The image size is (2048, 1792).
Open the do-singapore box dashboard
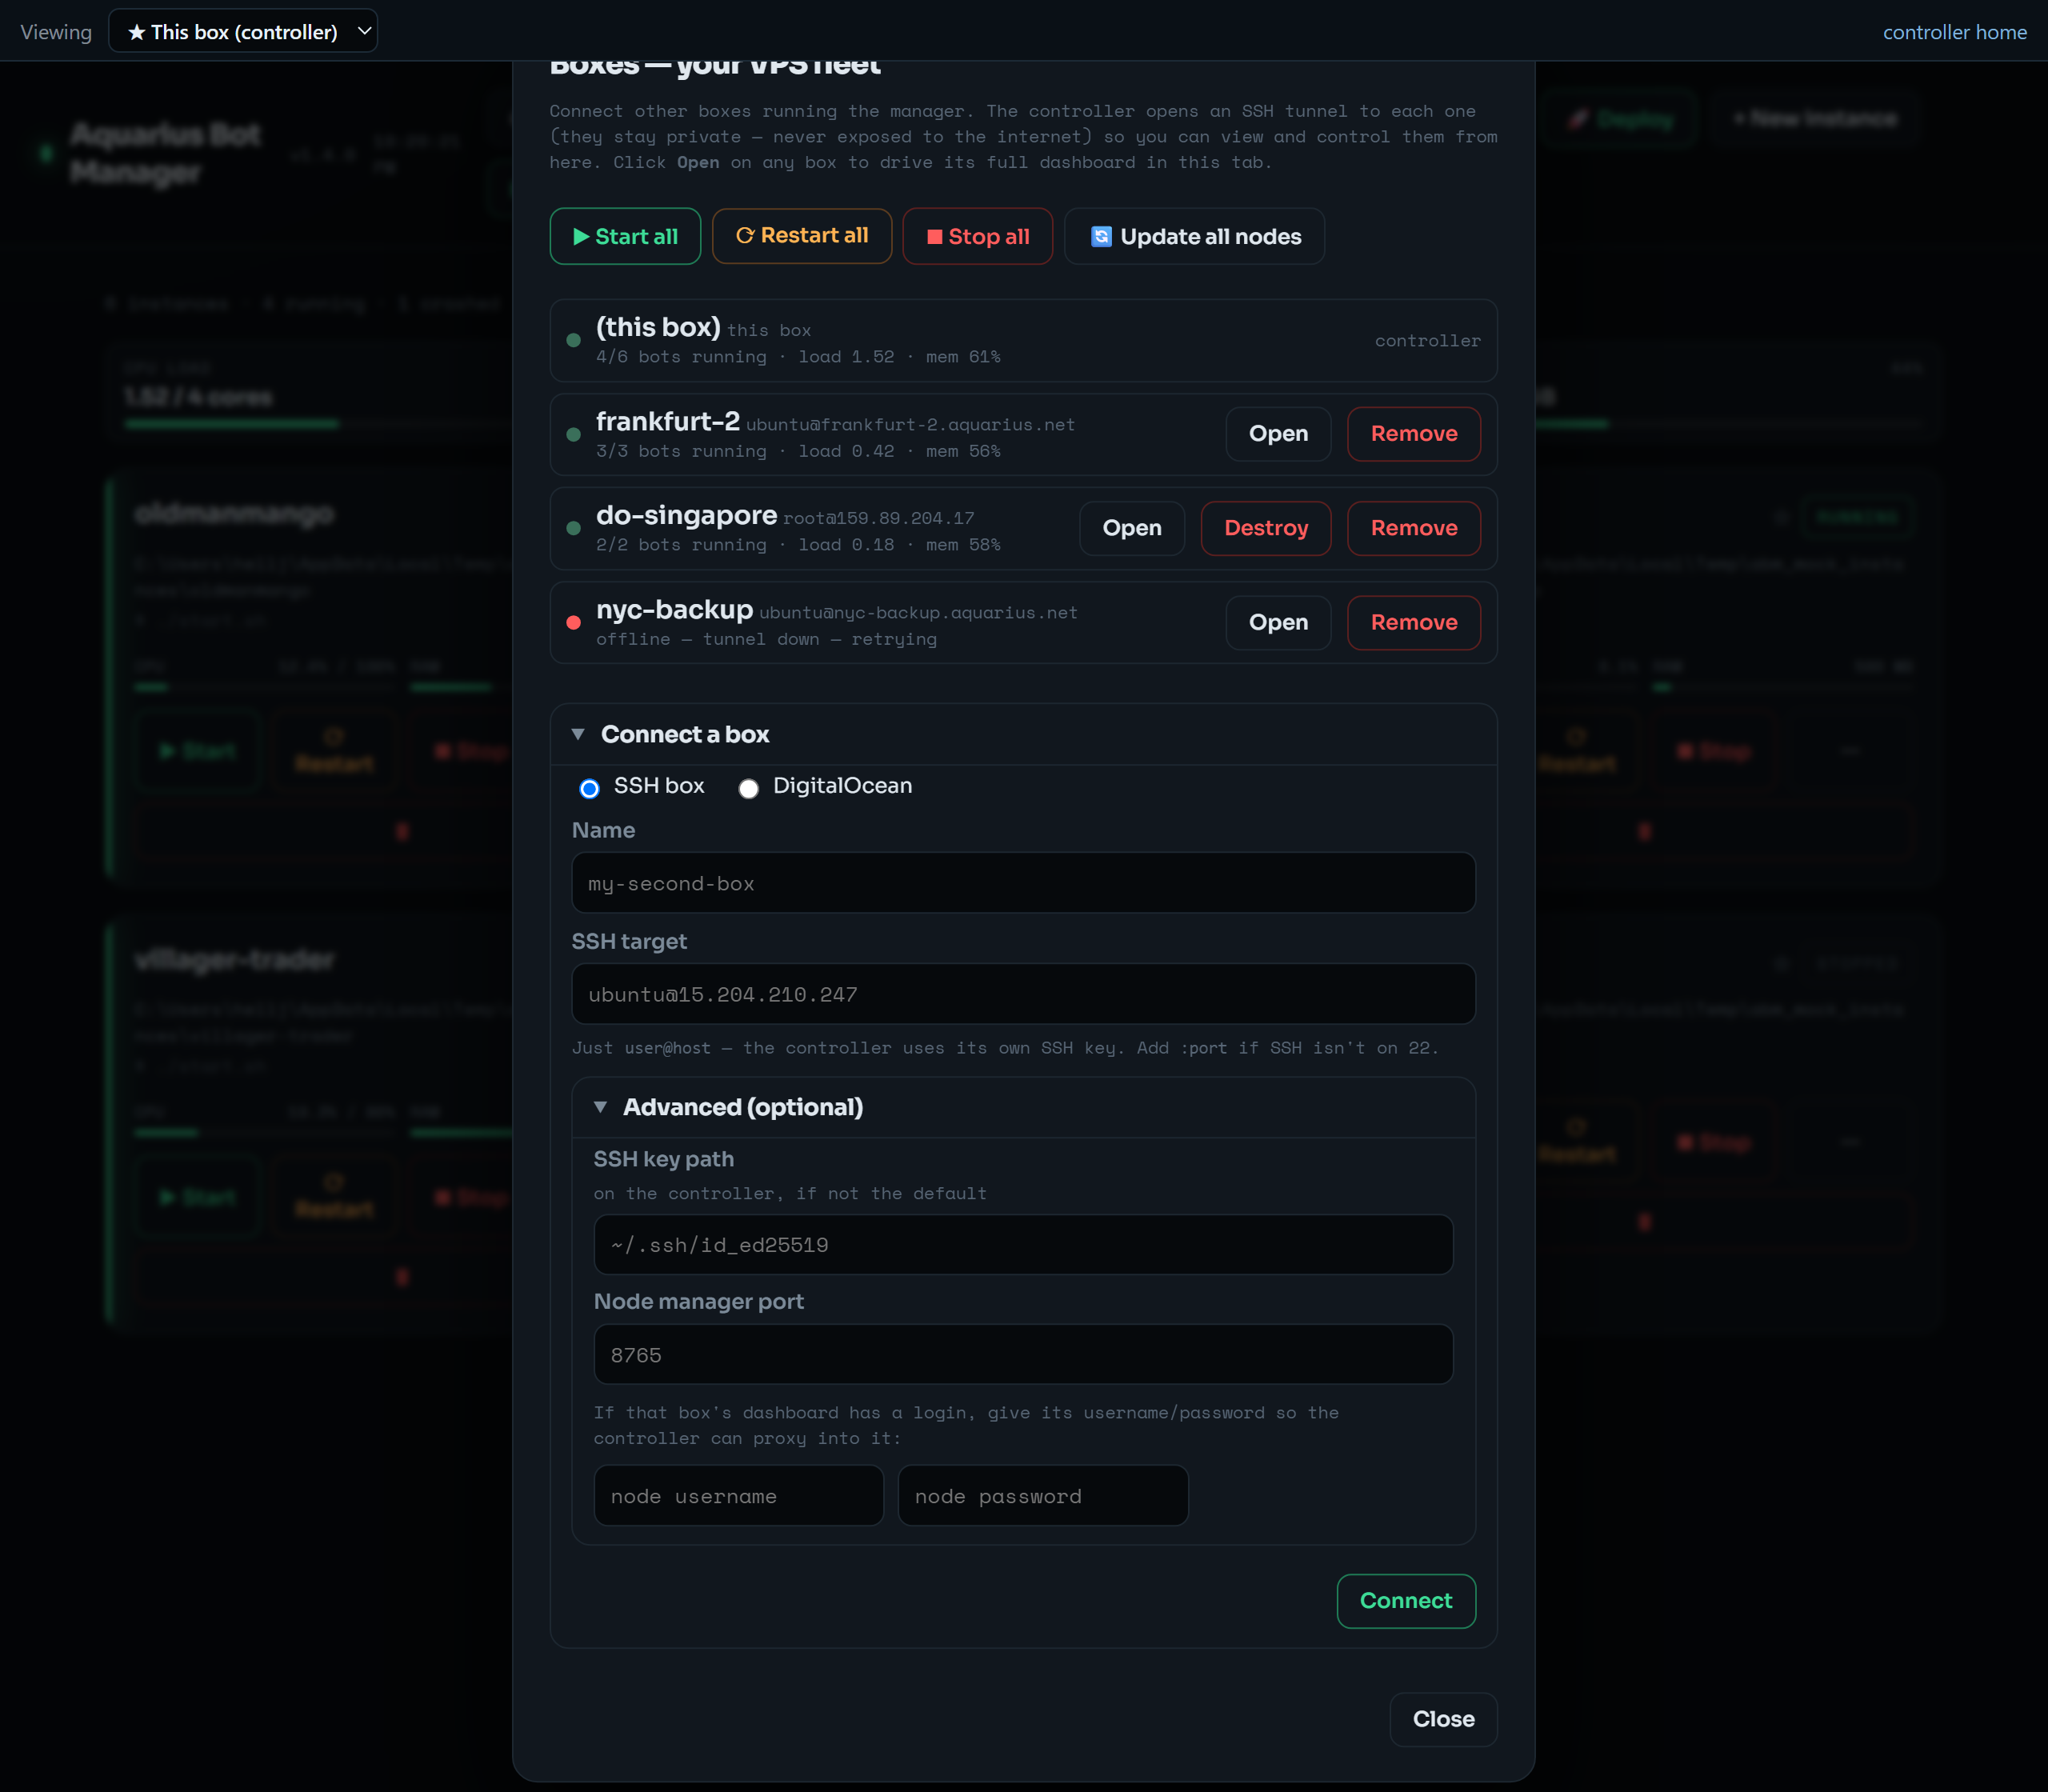tap(1132, 528)
